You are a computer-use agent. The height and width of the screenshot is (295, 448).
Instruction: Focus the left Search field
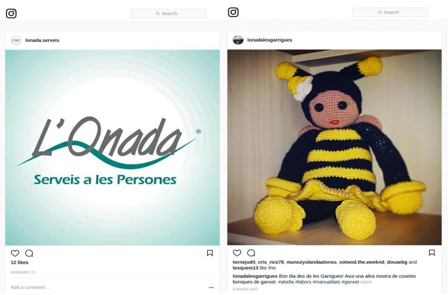[x=168, y=13]
